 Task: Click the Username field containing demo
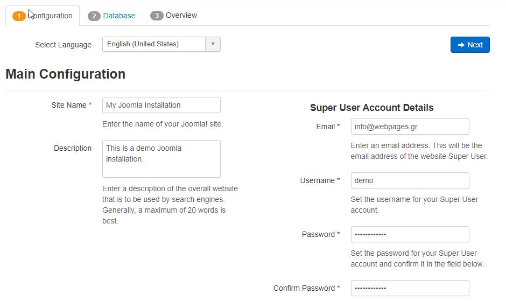(x=410, y=180)
